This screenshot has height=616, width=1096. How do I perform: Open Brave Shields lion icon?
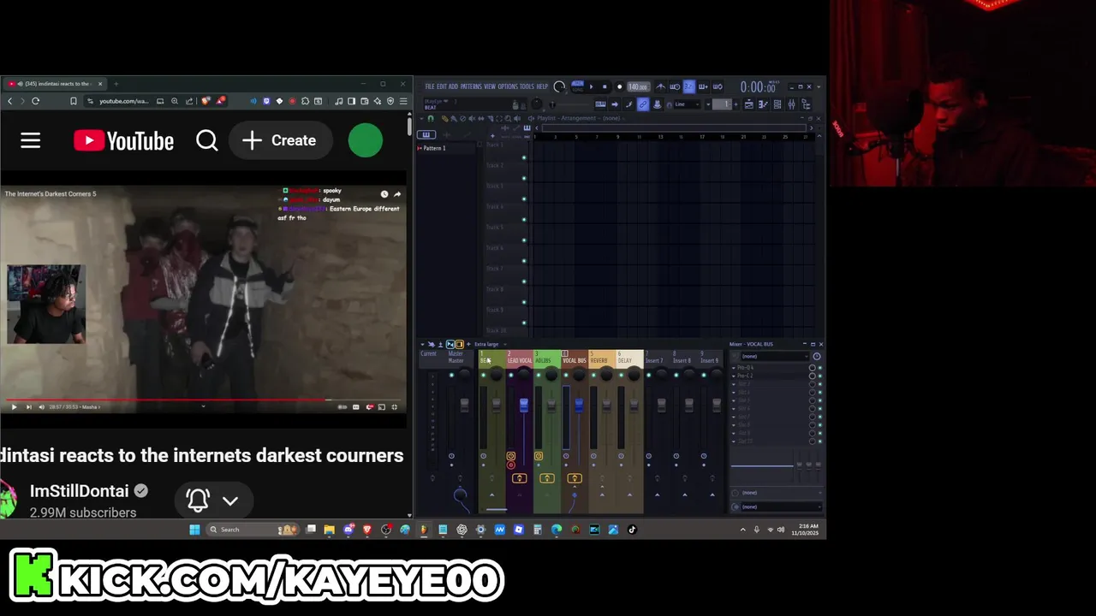205,101
